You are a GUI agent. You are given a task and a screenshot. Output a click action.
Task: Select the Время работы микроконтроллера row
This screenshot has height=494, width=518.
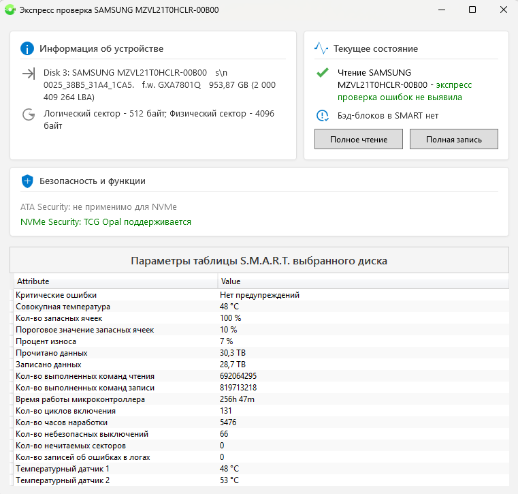click(x=261, y=399)
